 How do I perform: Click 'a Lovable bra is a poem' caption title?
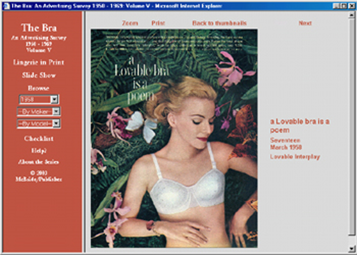[300, 126]
